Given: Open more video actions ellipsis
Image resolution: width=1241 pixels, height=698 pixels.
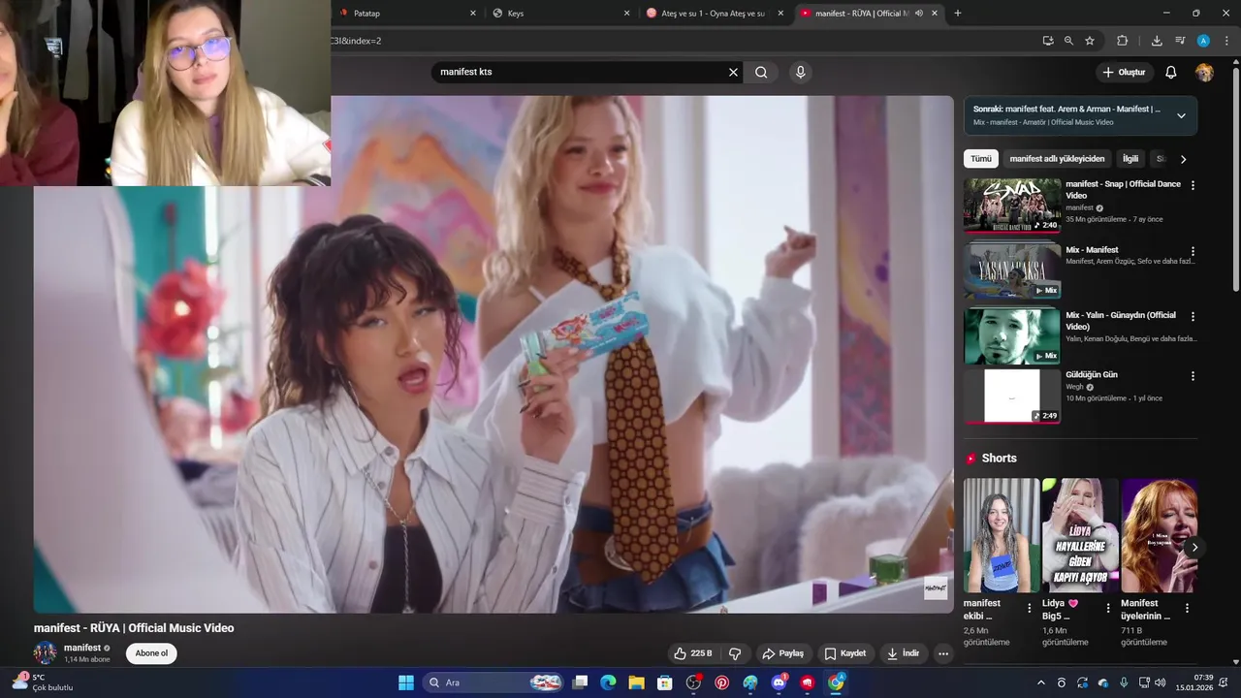Looking at the screenshot, I should click(942, 653).
